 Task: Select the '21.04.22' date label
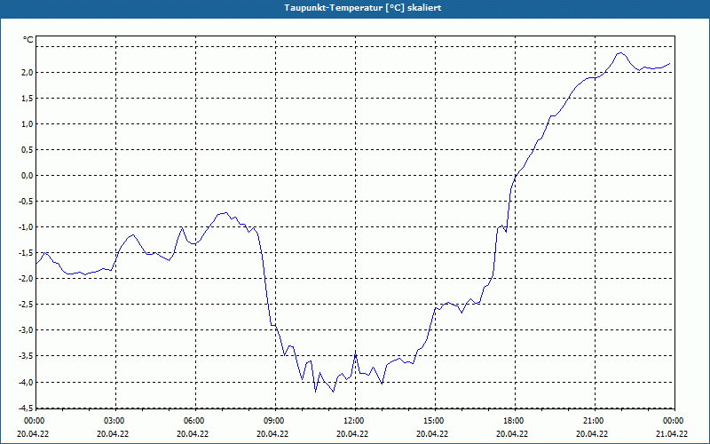672,434
